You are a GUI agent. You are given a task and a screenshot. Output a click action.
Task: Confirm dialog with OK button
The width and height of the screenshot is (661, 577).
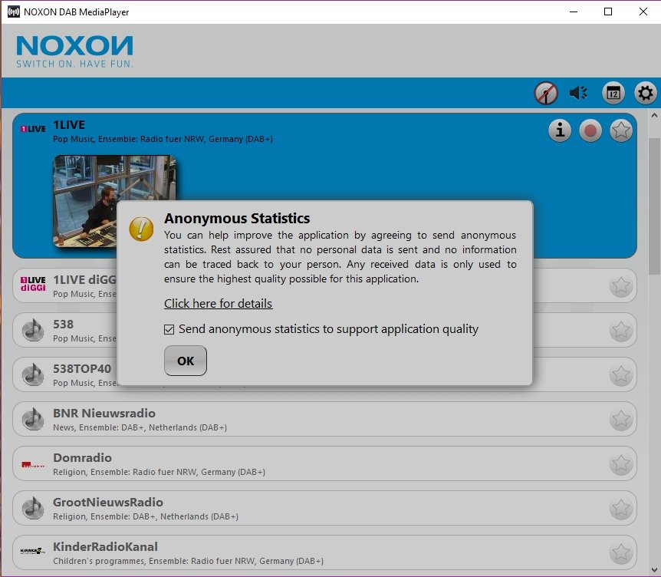click(x=186, y=361)
